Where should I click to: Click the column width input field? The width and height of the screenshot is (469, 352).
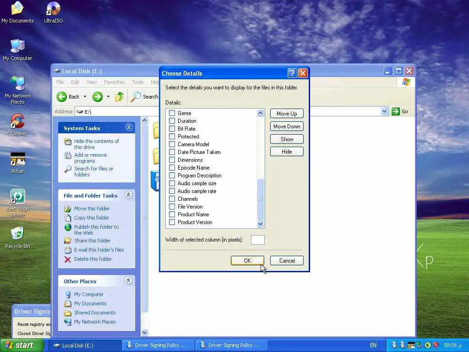pos(257,240)
